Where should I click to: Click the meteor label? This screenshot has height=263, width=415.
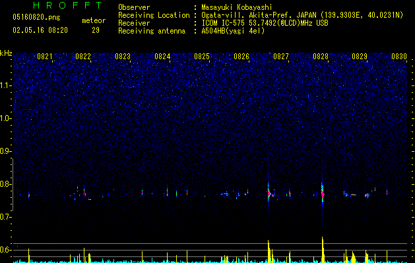[x=94, y=20]
